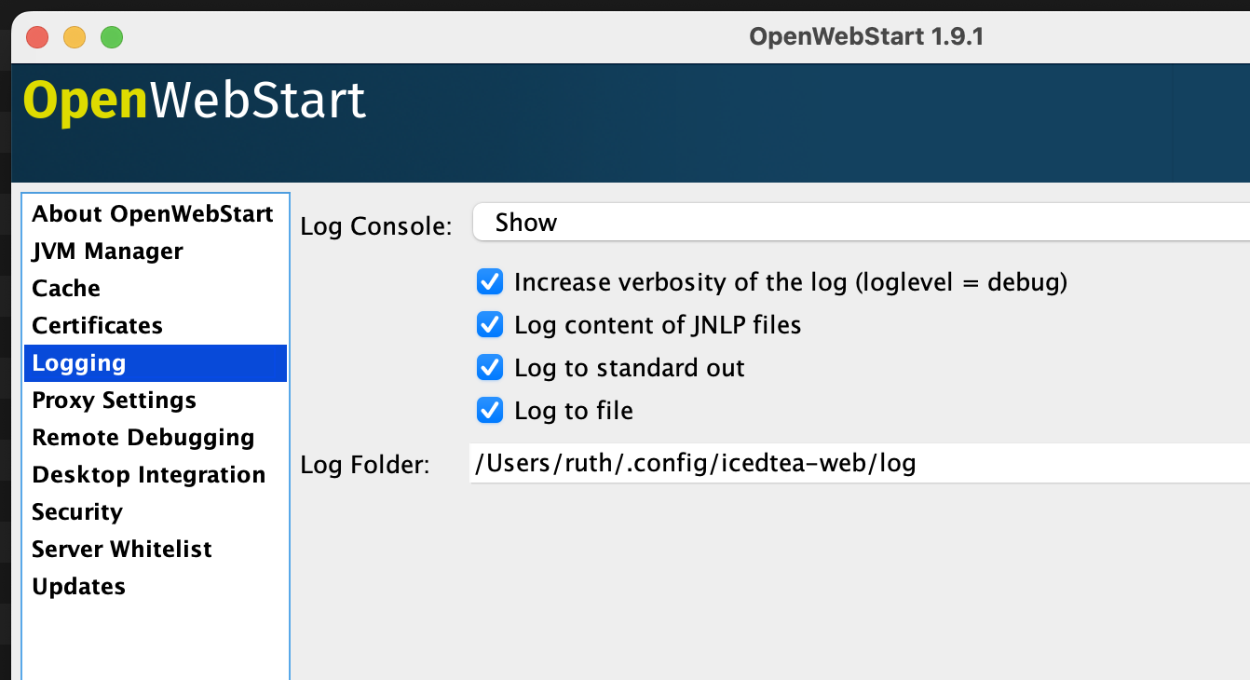The height and width of the screenshot is (680, 1250).
Task: Select the Logging sidebar entry
Action: (155, 363)
